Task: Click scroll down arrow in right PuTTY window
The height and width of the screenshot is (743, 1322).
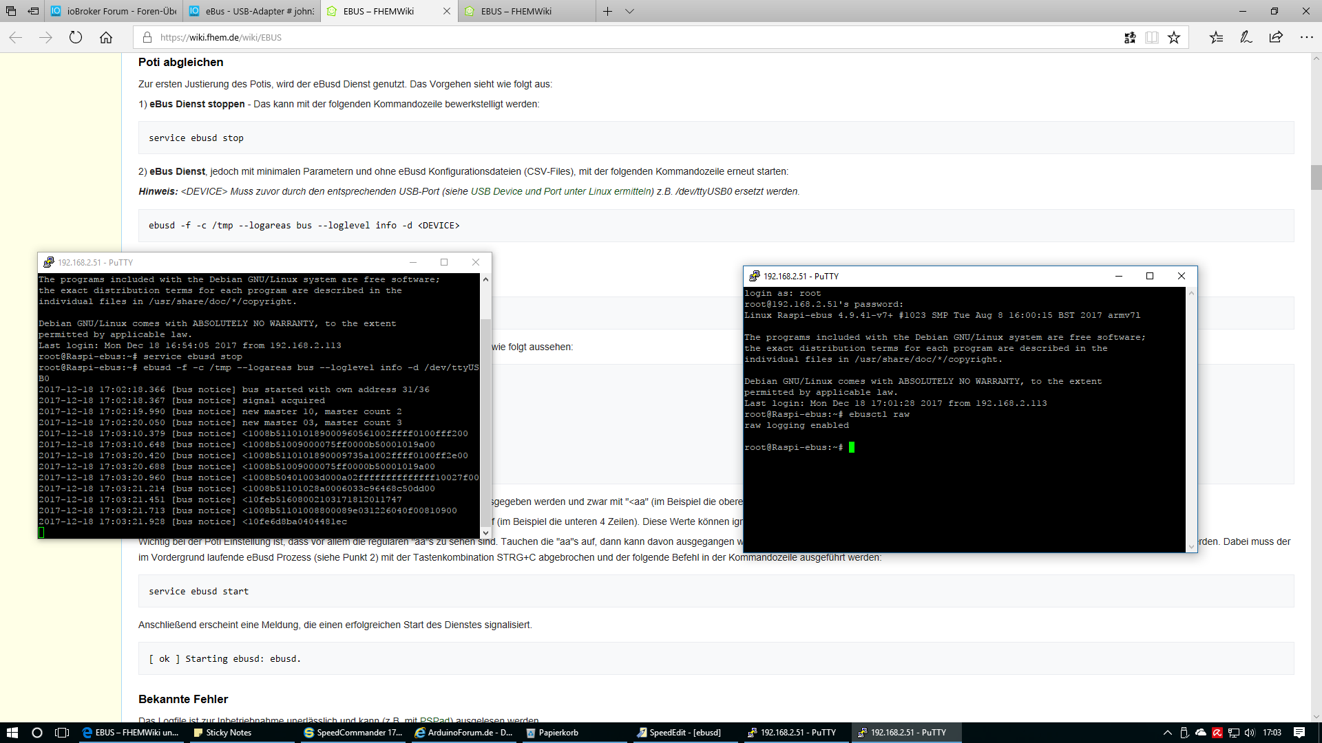Action: [x=1191, y=546]
